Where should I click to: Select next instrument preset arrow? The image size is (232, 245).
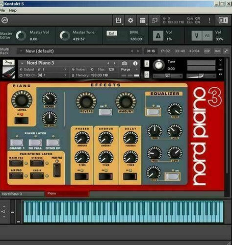click(115, 63)
